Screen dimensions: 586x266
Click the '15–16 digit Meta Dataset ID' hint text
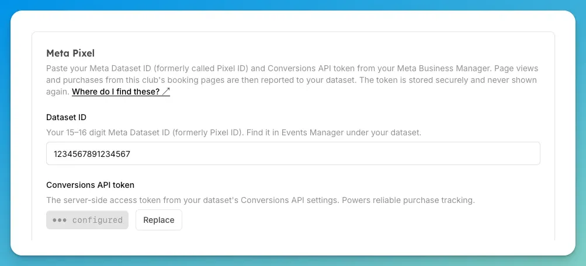point(234,132)
